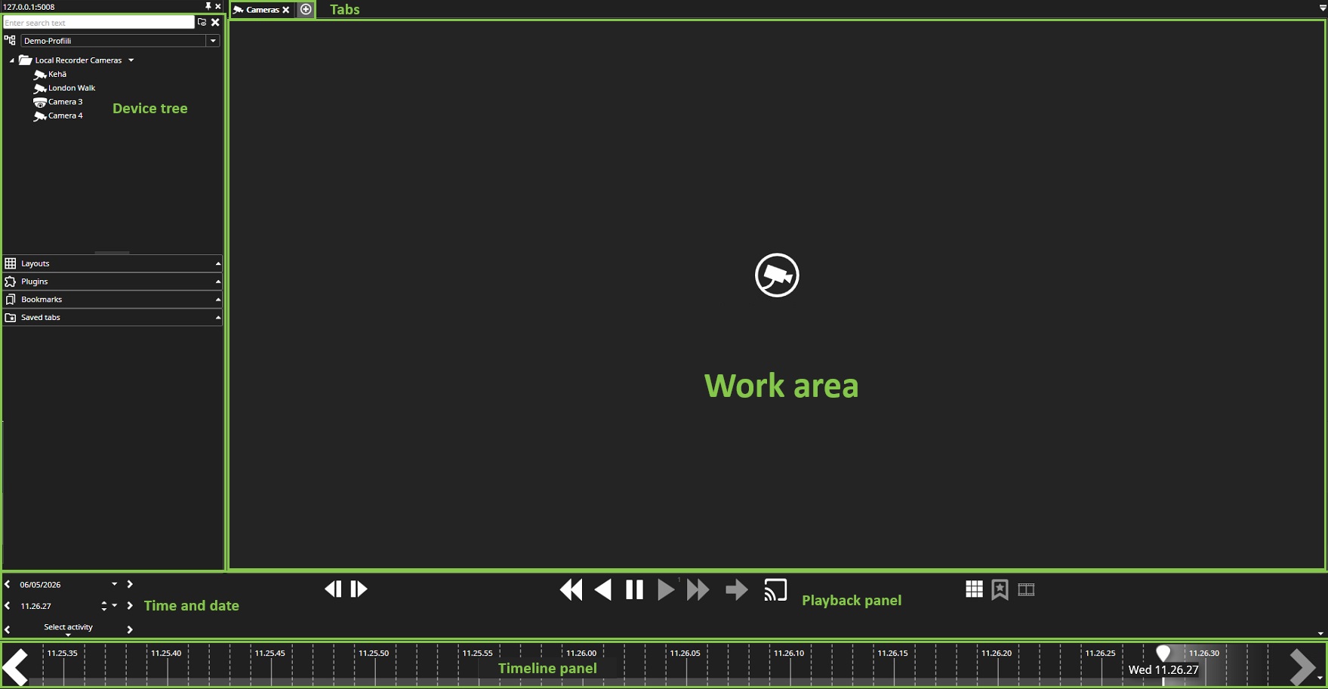
Task: Open the tab list dropdown arrow
Action: click(1323, 8)
